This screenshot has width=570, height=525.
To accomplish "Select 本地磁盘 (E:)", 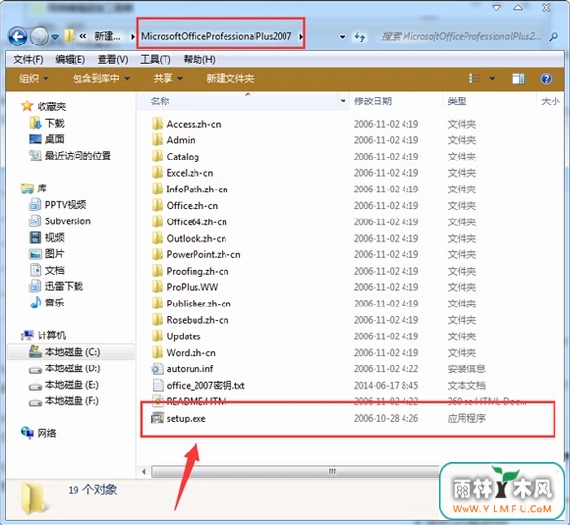I will (x=72, y=385).
